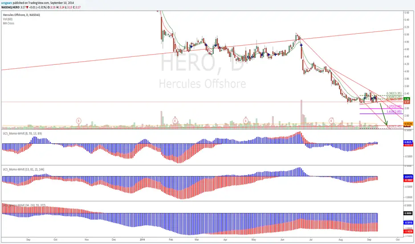This screenshot has height=244, width=415.
Task: Click the blue 0.0525 momentum value tag
Action: coord(408,142)
